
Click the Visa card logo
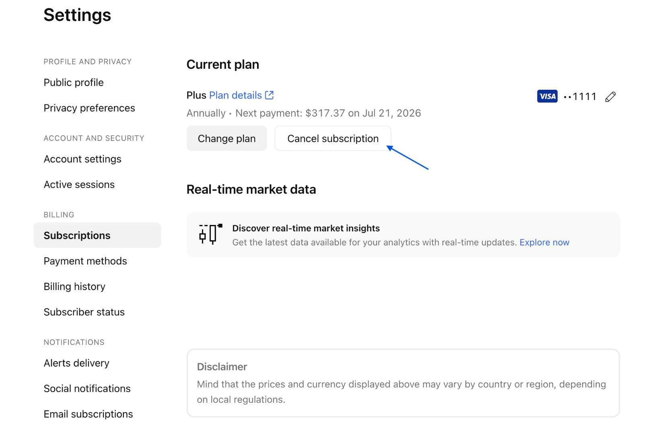(547, 96)
